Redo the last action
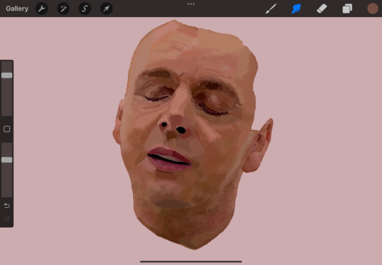The height and width of the screenshot is (265, 382). click(7, 219)
